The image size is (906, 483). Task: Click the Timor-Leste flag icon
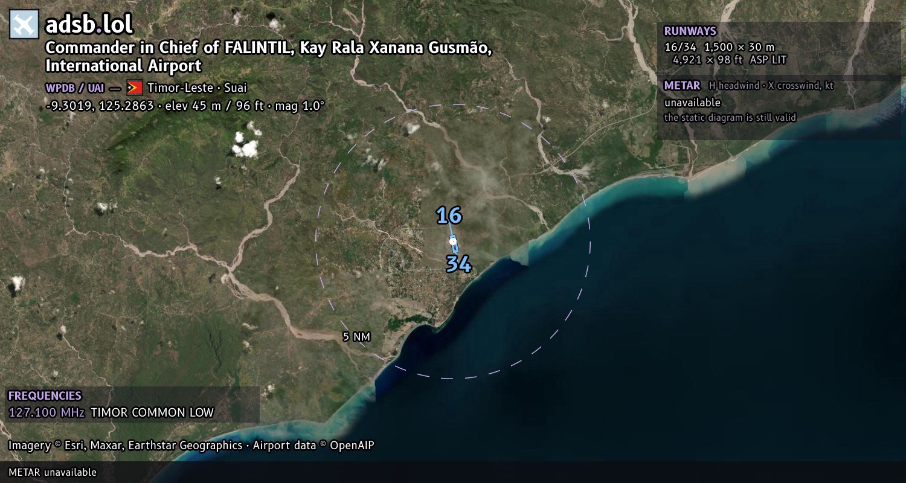click(134, 88)
